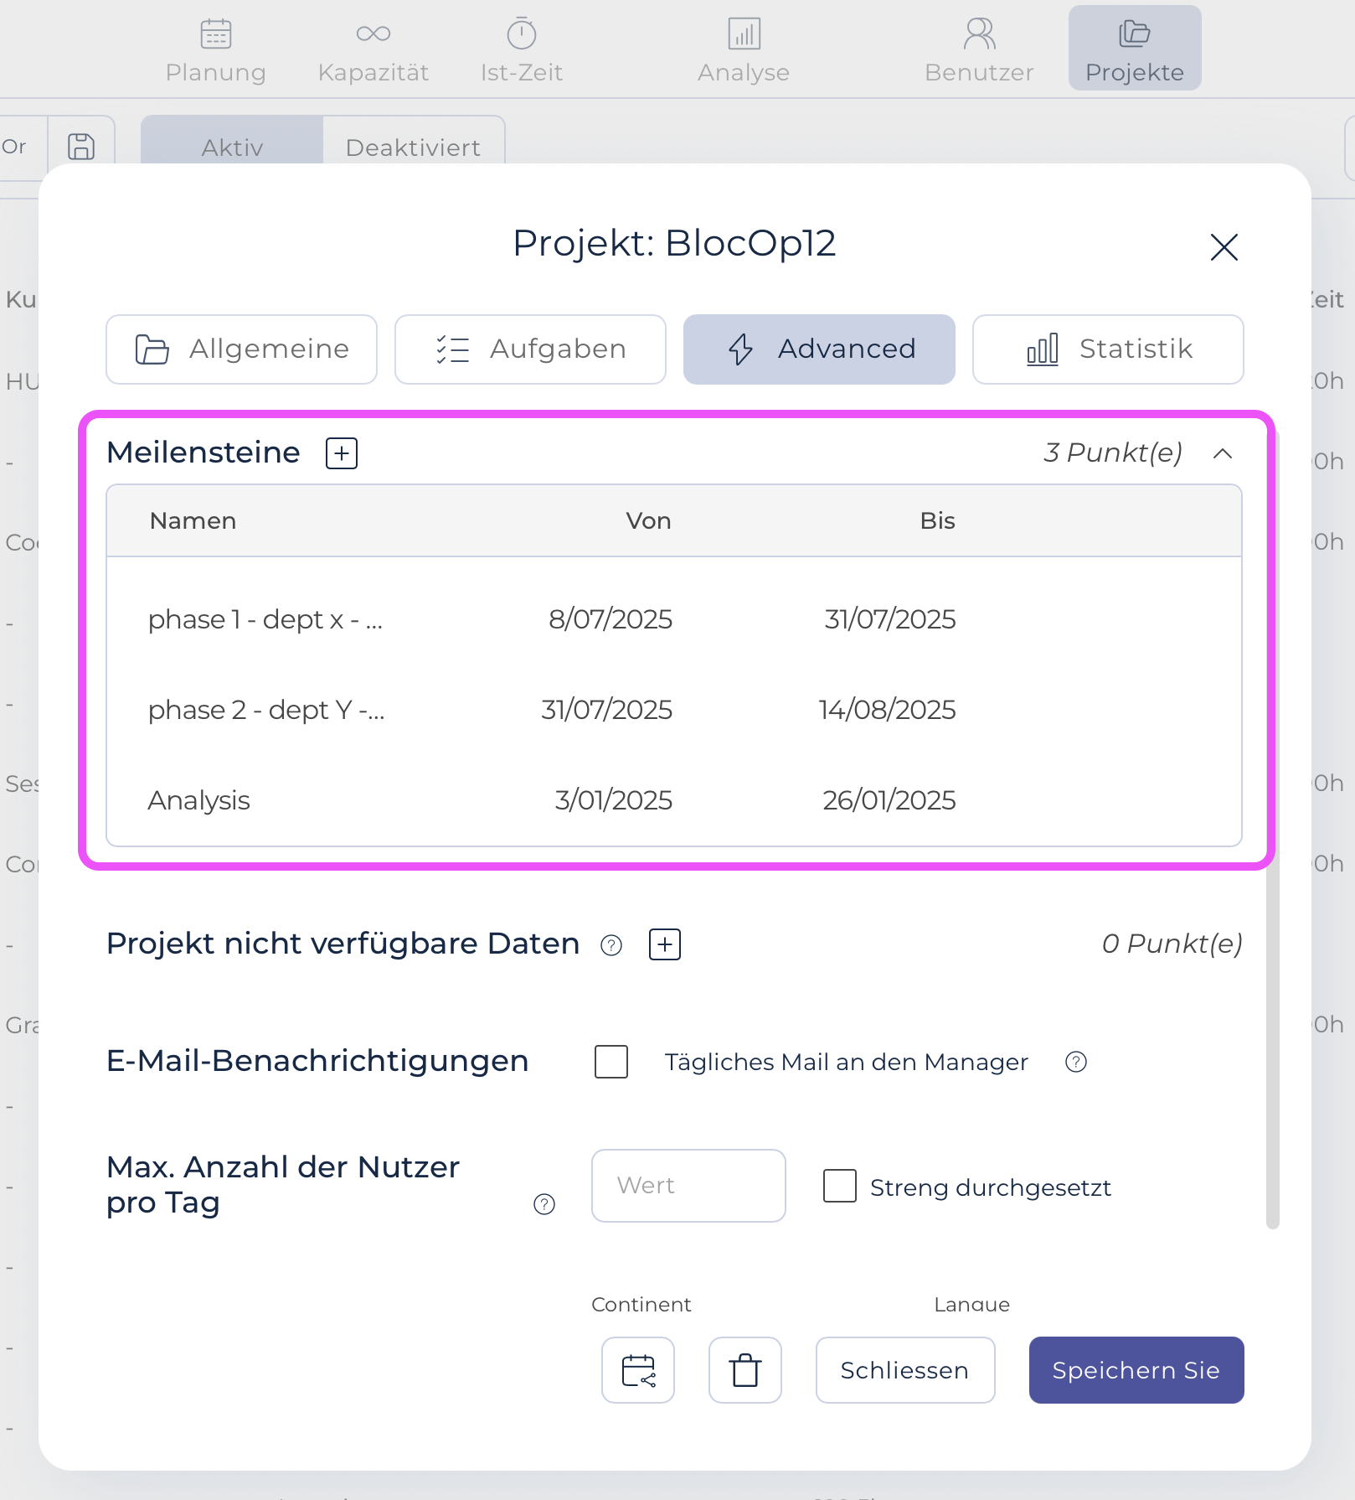Open help icon for unavailable project dates

click(611, 945)
